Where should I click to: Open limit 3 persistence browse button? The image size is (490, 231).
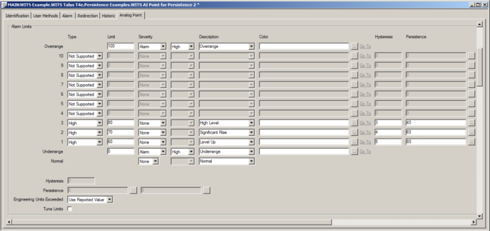[x=471, y=123]
